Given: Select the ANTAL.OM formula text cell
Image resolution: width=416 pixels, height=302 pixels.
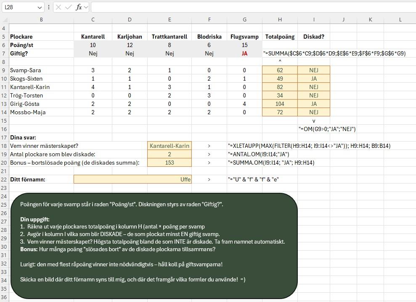Looking at the screenshot, I should [x=258, y=154].
